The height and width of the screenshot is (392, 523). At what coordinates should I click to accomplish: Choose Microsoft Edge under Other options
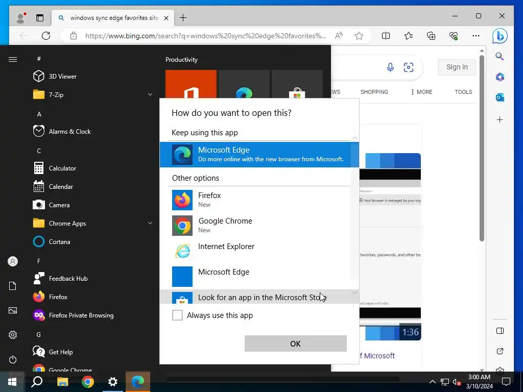tap(259, 277)
